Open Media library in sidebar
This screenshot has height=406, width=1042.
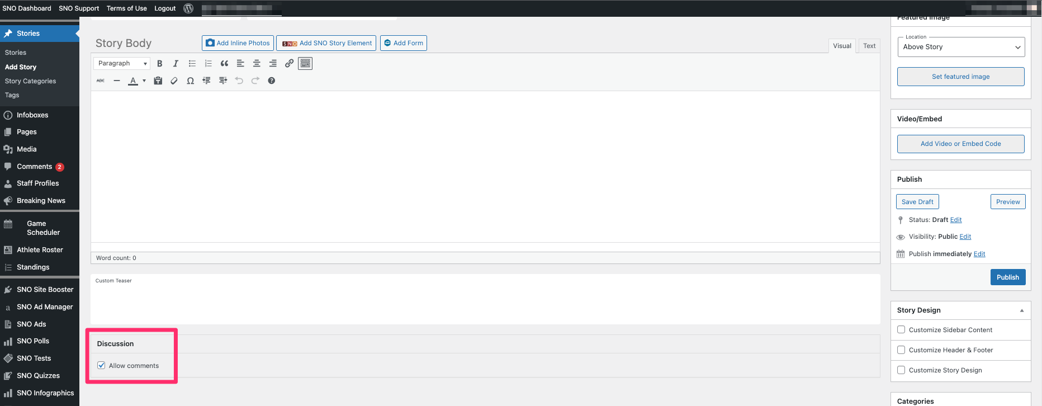[x=27, y=149]
